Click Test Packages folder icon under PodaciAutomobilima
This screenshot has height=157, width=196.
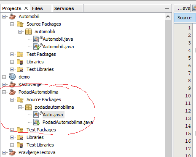(x=20, y=130)
